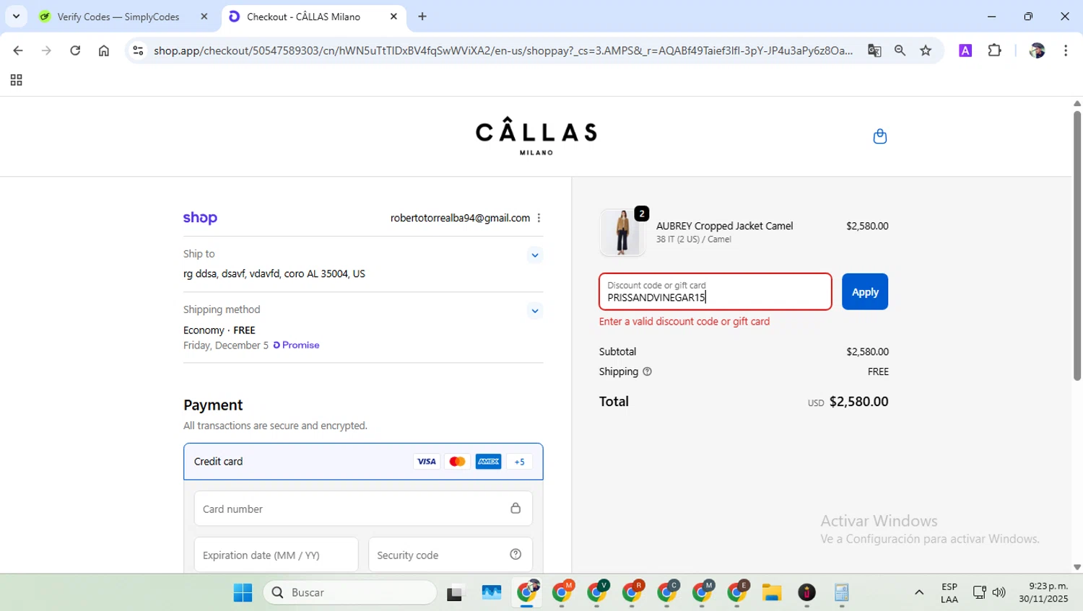Show hidden system tray icons
This screenshot has width=1083, height=611.
(x=919, y=592)
